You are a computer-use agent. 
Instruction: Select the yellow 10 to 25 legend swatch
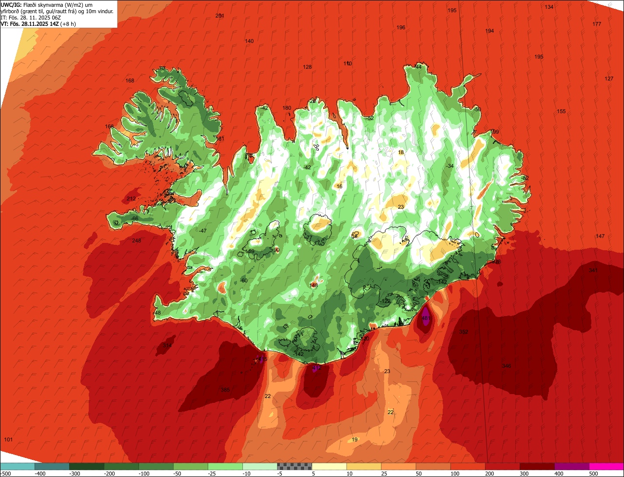364,466
